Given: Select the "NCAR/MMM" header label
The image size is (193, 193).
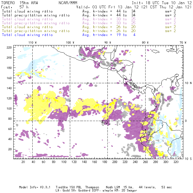Looking at the screenshot, I should [x=68, y=3].
